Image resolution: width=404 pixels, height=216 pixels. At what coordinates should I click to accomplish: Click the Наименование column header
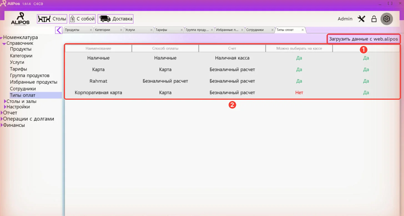pyautogui.click(x=98, y=48)
